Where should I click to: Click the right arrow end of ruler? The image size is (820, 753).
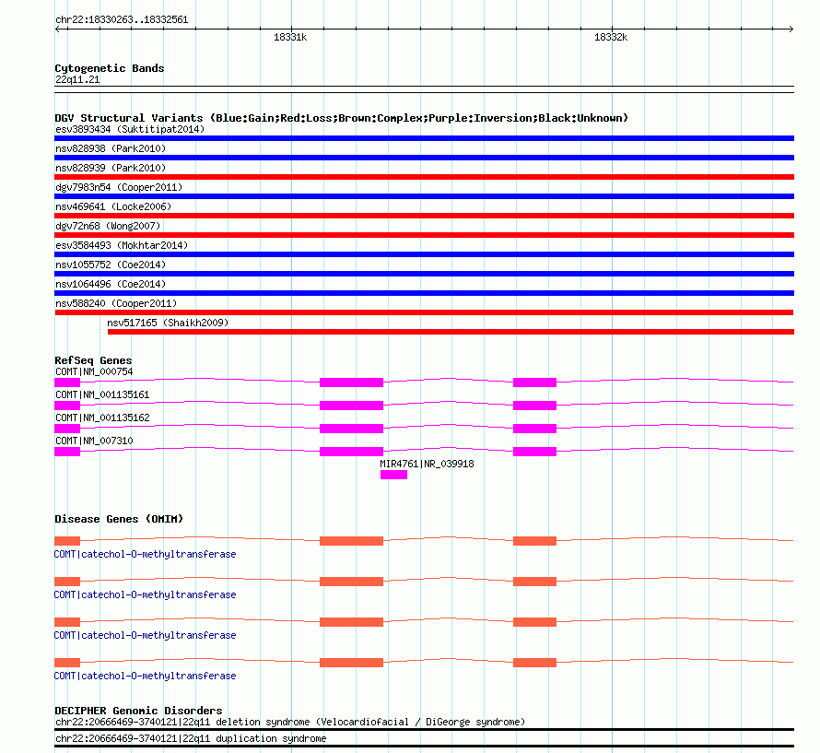[x=791, y=29]
